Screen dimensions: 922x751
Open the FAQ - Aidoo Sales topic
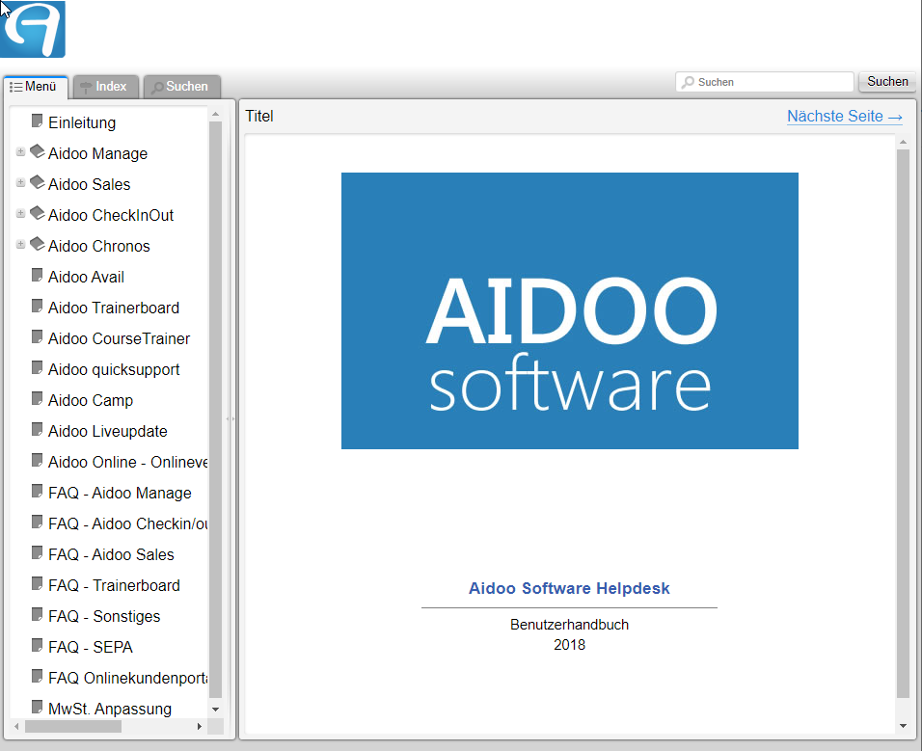point(111,554)
